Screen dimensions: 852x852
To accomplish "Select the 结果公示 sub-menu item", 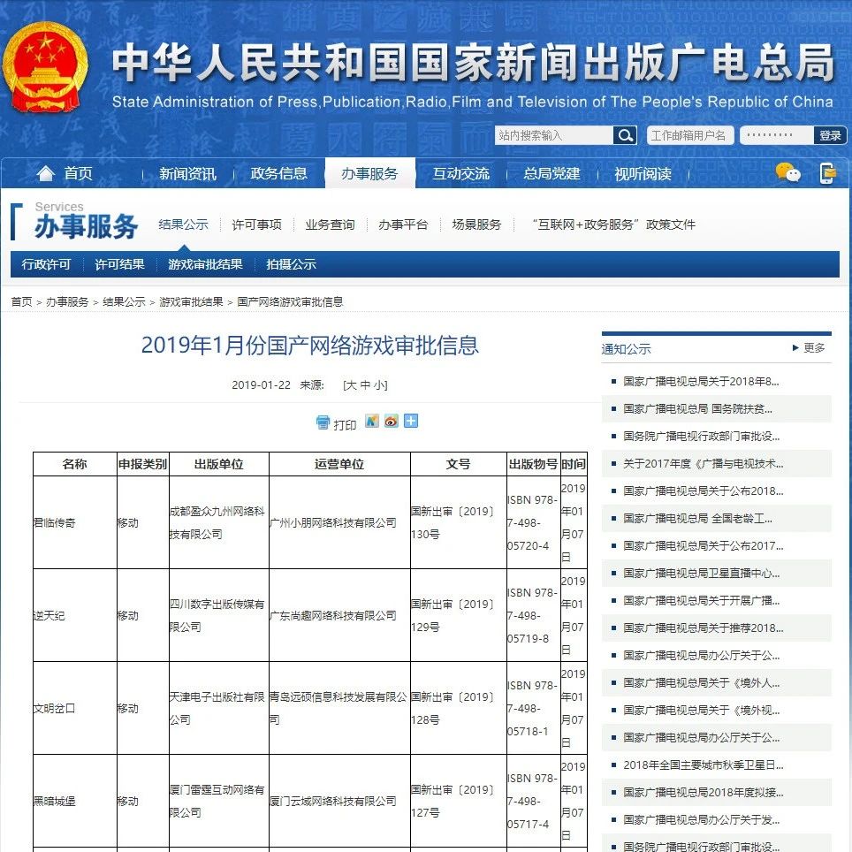I will tap(183, 224).
